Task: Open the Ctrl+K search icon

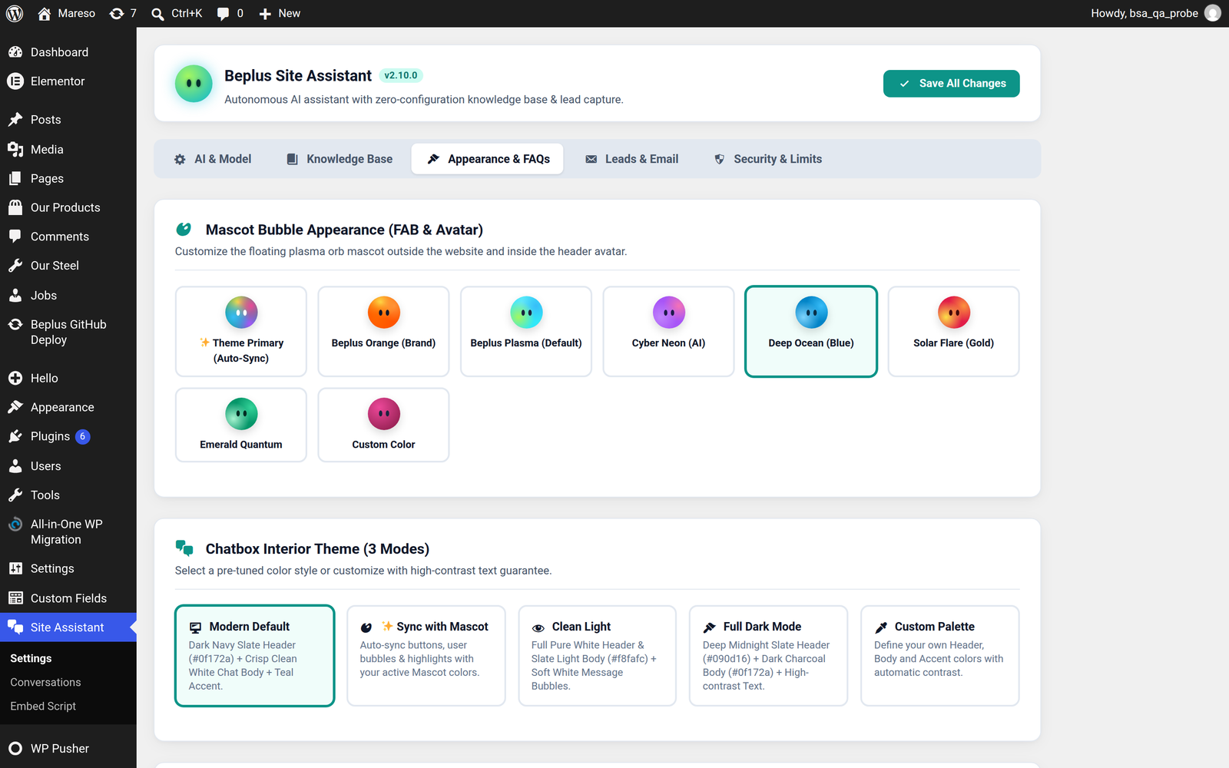Action: coord(157,14)
